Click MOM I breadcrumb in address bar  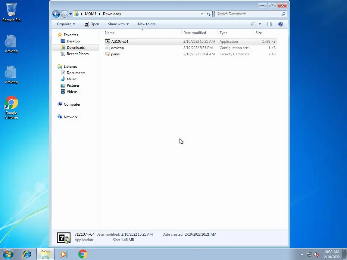click(x=90, y=14)
